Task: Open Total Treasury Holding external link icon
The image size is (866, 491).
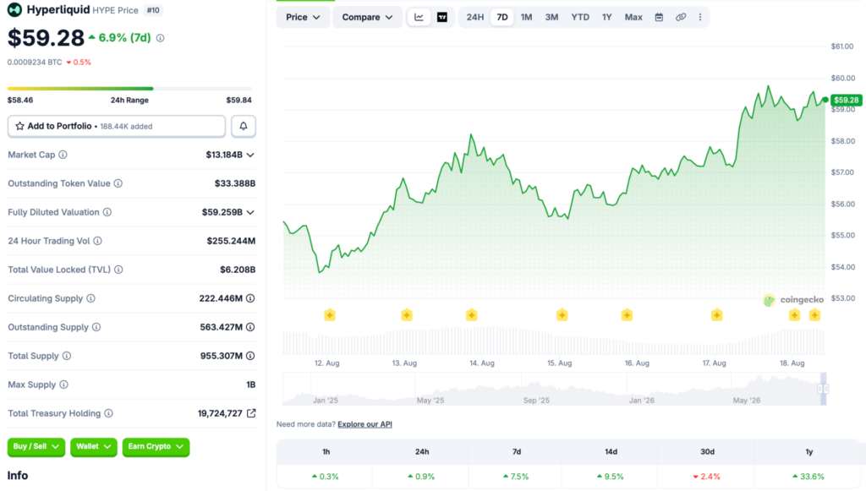Action: pos(251,413)
